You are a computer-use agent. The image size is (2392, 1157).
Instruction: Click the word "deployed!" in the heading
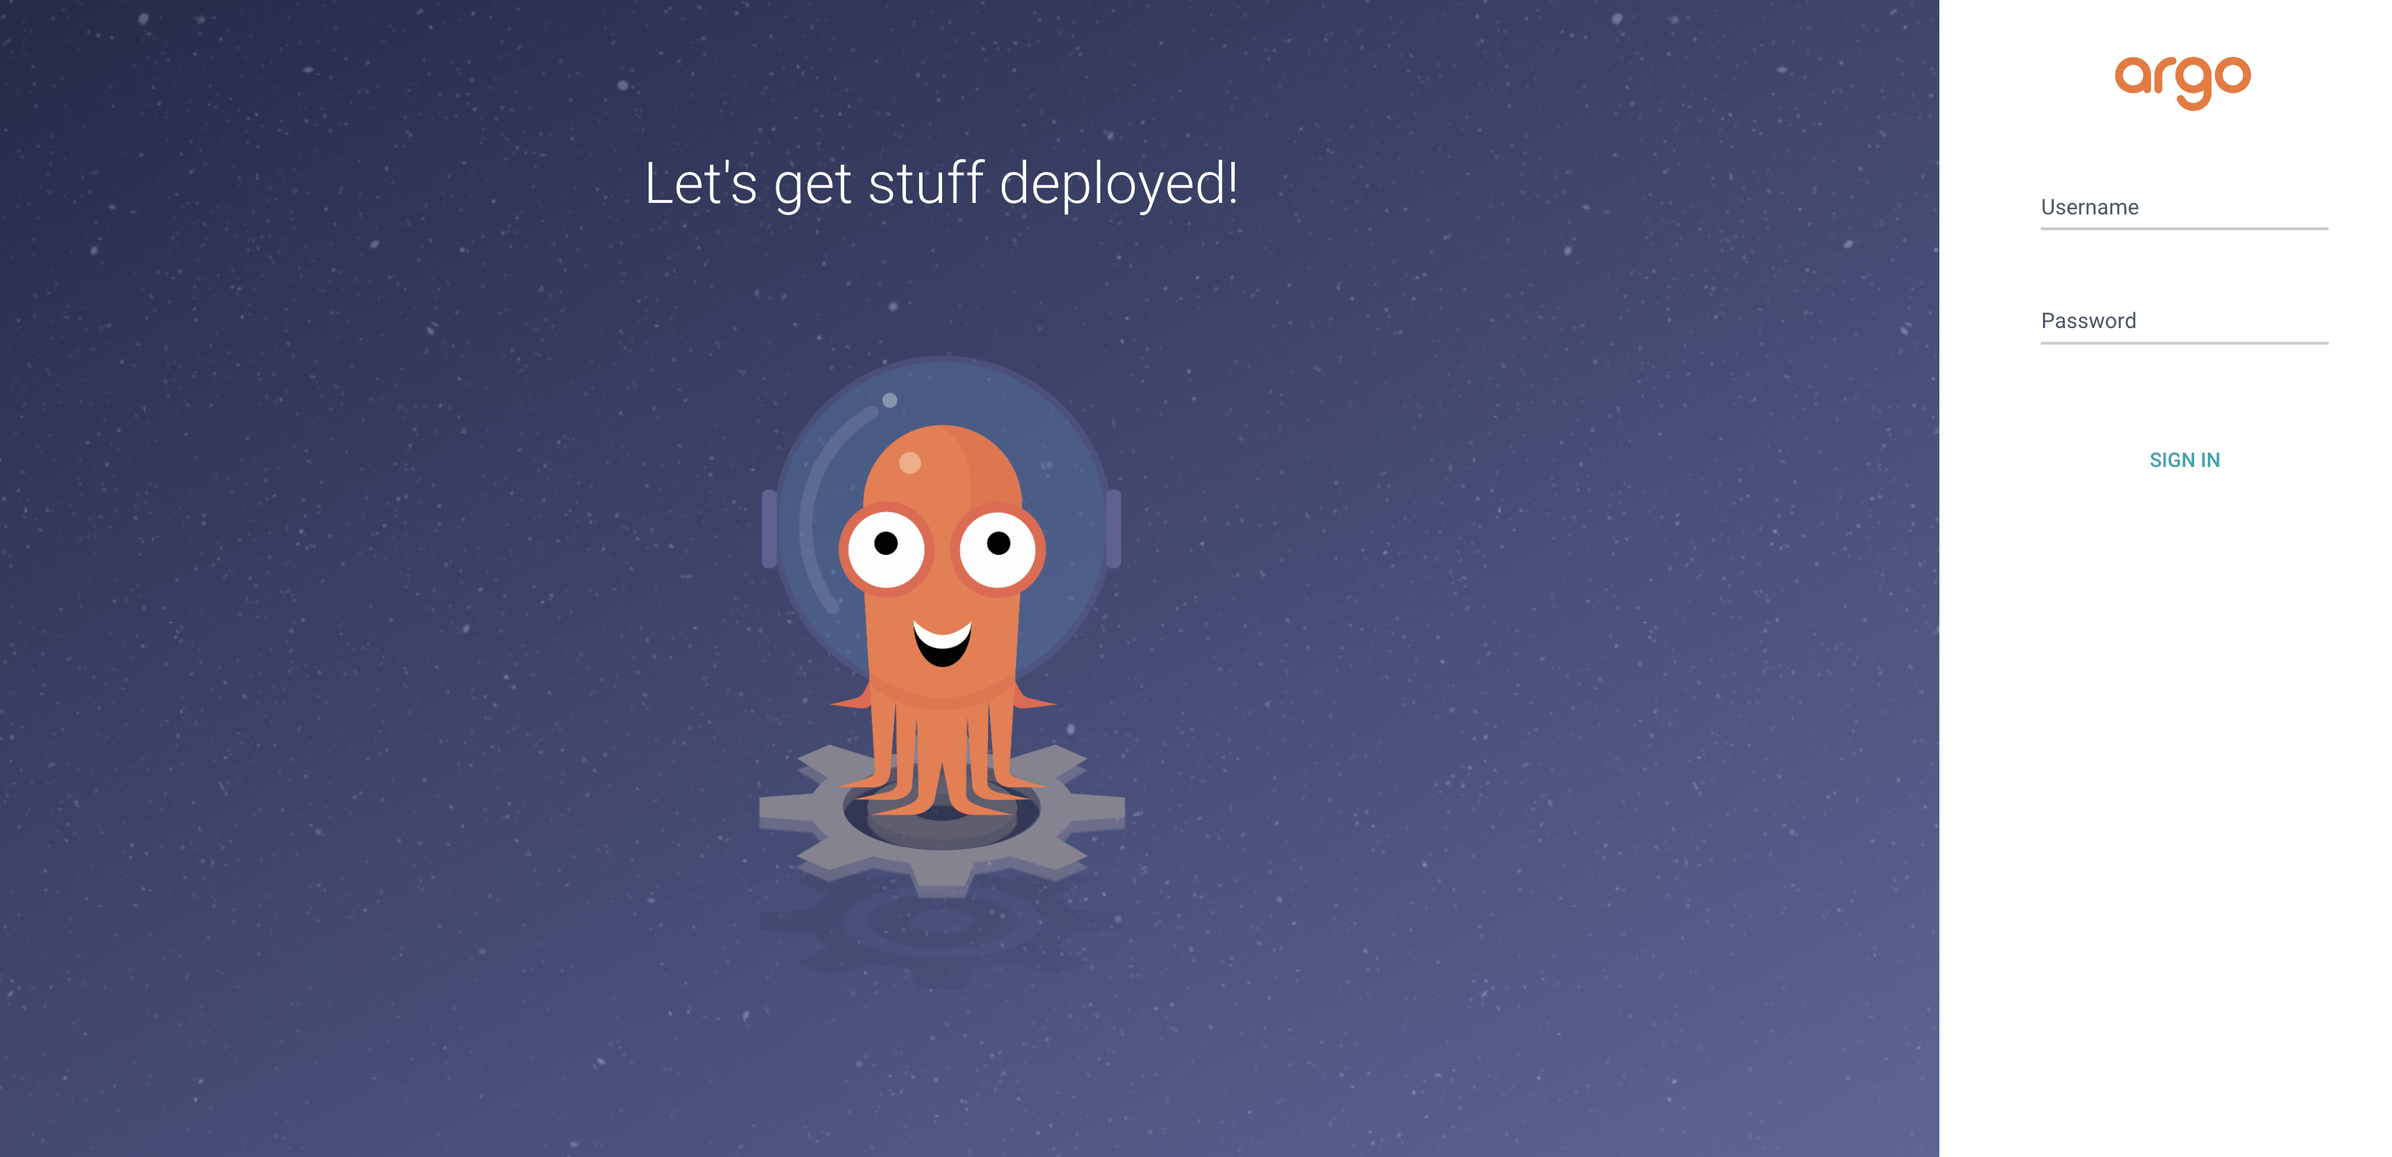point(1119,184)
